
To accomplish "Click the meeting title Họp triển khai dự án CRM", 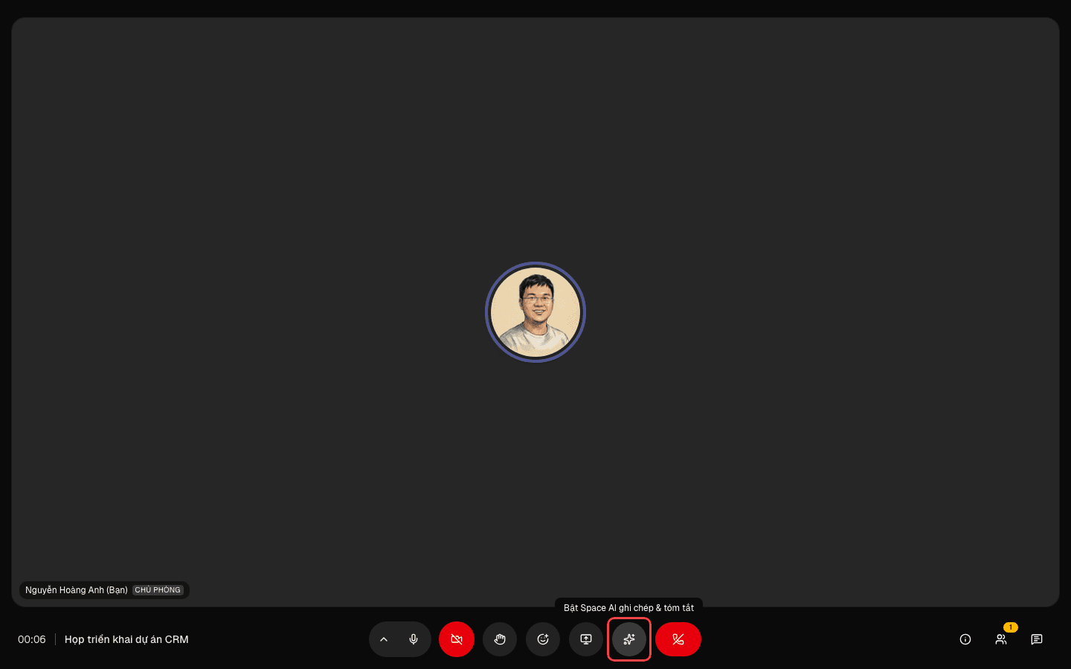I will pos(126,639).
